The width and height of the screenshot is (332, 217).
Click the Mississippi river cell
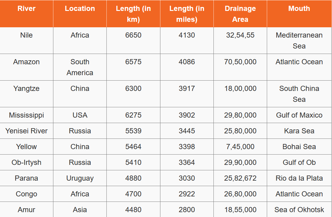pyautogui.click(x=26, y=115)
